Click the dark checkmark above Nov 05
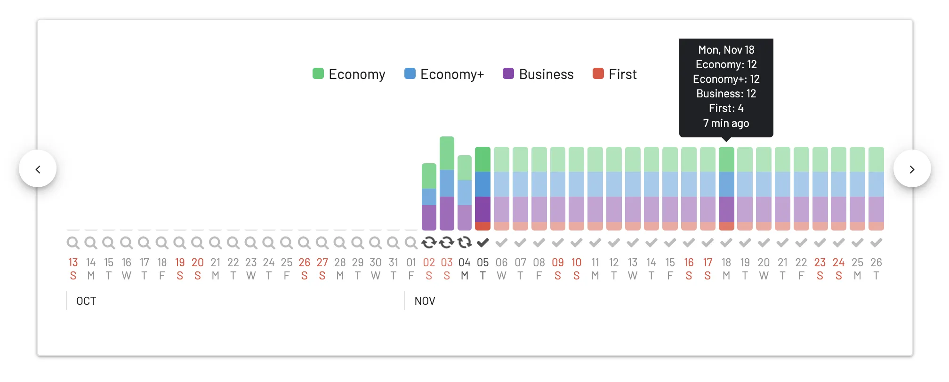Viewport: 949px width, 382px height. tap(483, 243)
